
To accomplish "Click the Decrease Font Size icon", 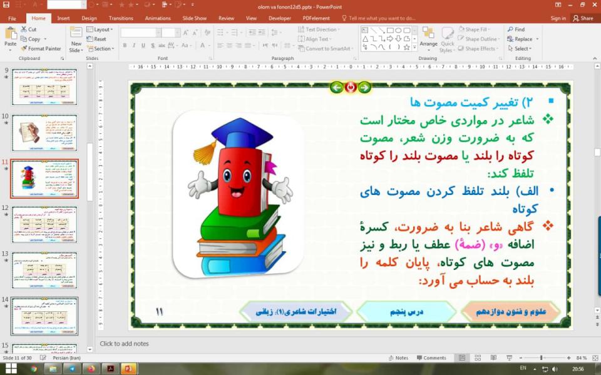I will pyautogui.click(x=195, y=33).
